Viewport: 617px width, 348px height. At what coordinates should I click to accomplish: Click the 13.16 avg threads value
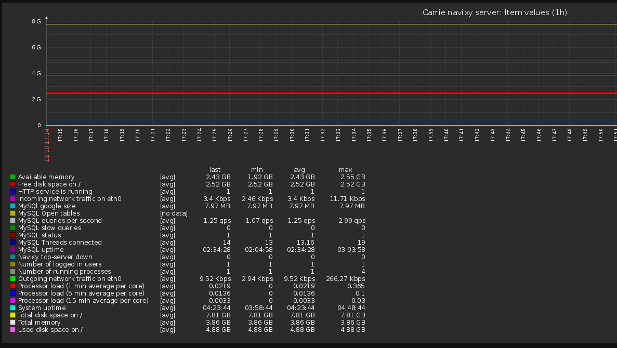pyautogui.click(x=305, y=243)
